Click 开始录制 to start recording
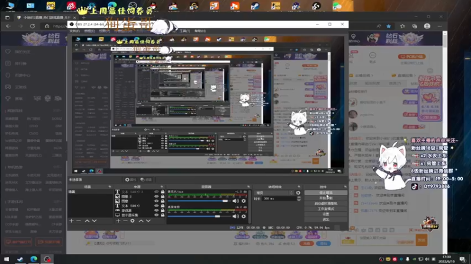The height and width of the screenshot is (264, 471). [x=326, y=198]
